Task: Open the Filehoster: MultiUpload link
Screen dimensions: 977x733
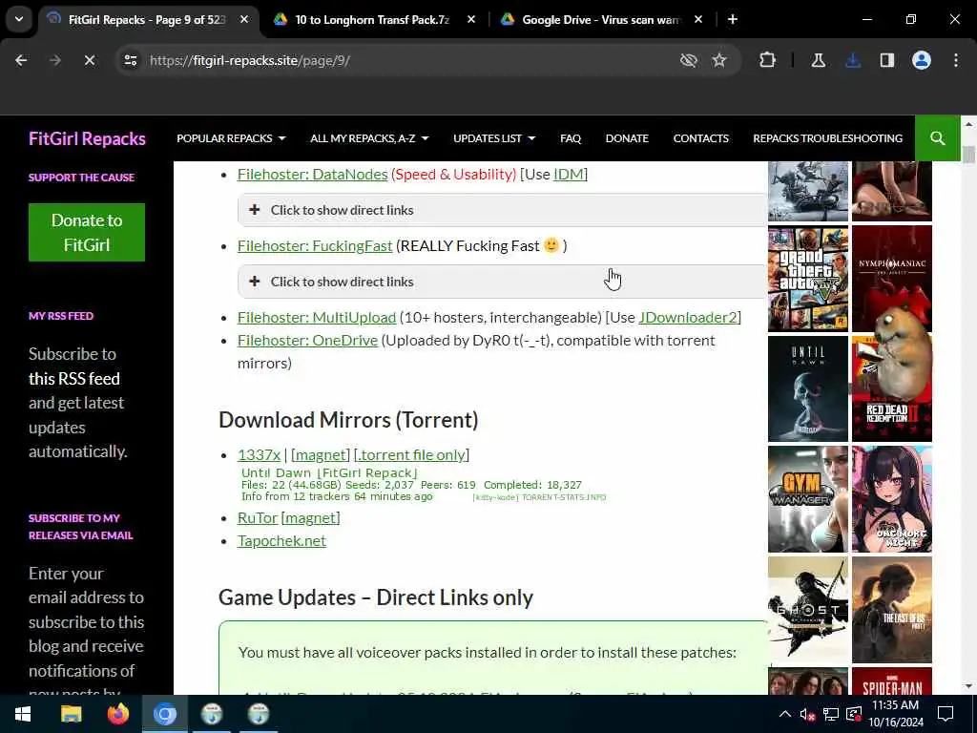Action: click(317, 317)
